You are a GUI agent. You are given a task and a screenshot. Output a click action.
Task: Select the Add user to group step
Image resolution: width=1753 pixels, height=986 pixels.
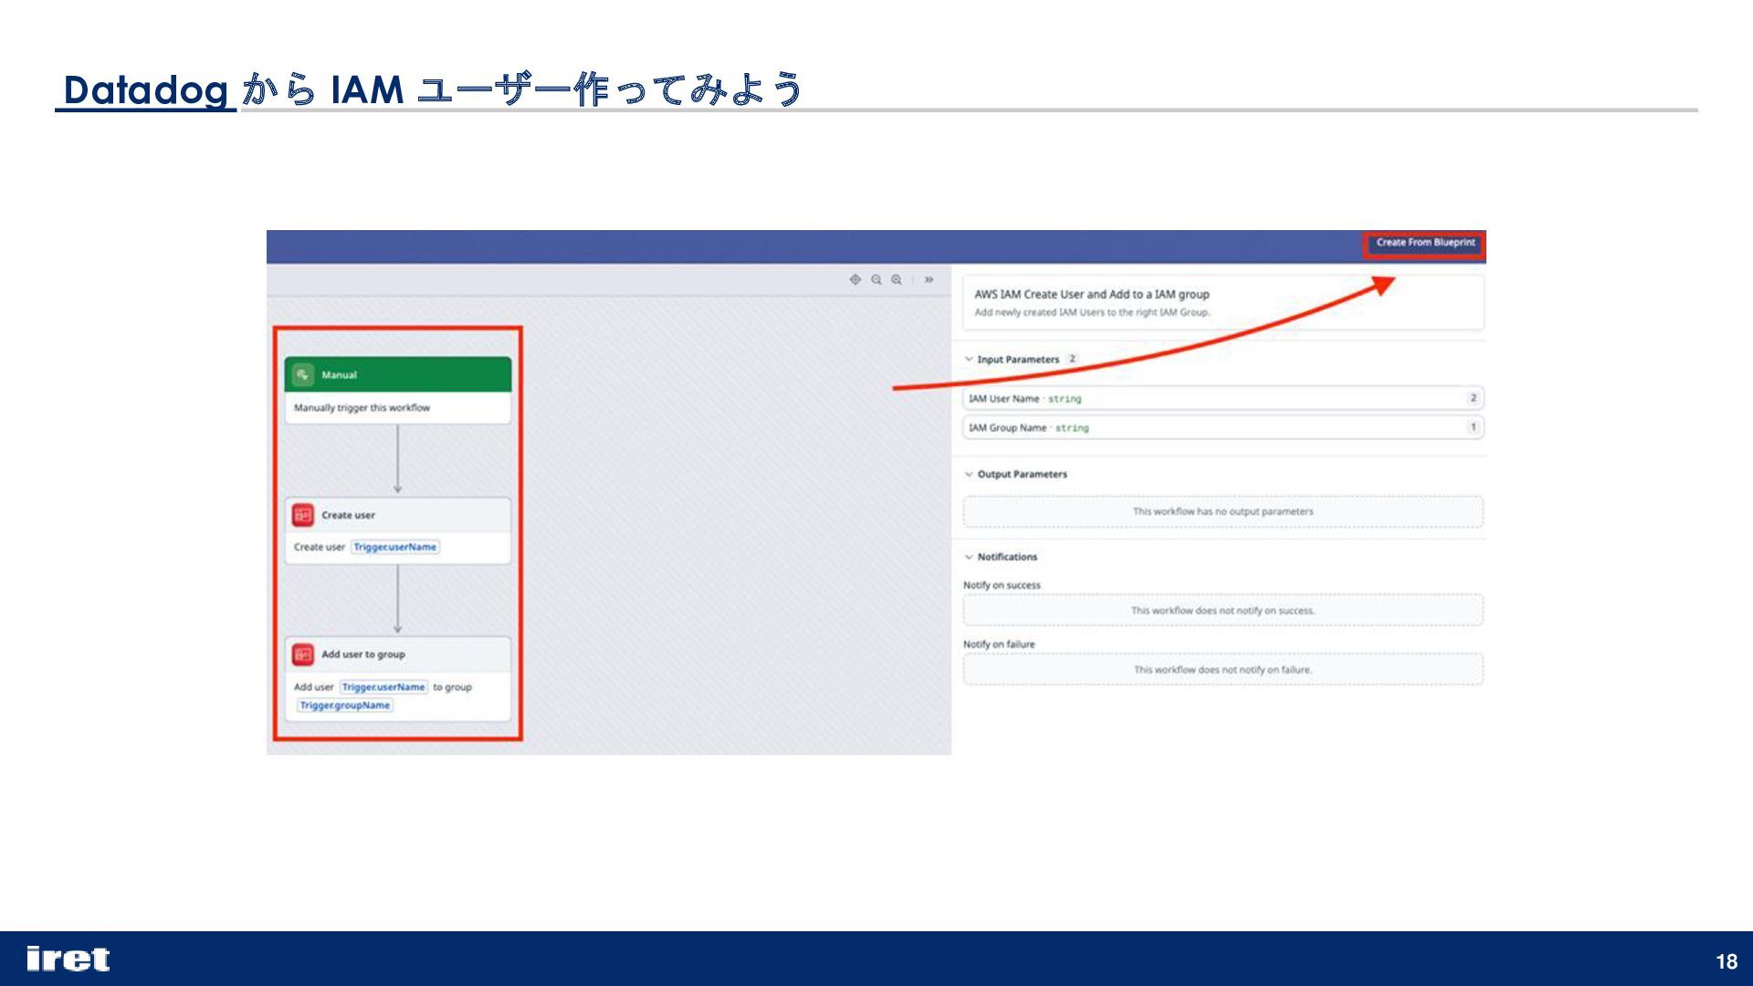pos(398,679)
